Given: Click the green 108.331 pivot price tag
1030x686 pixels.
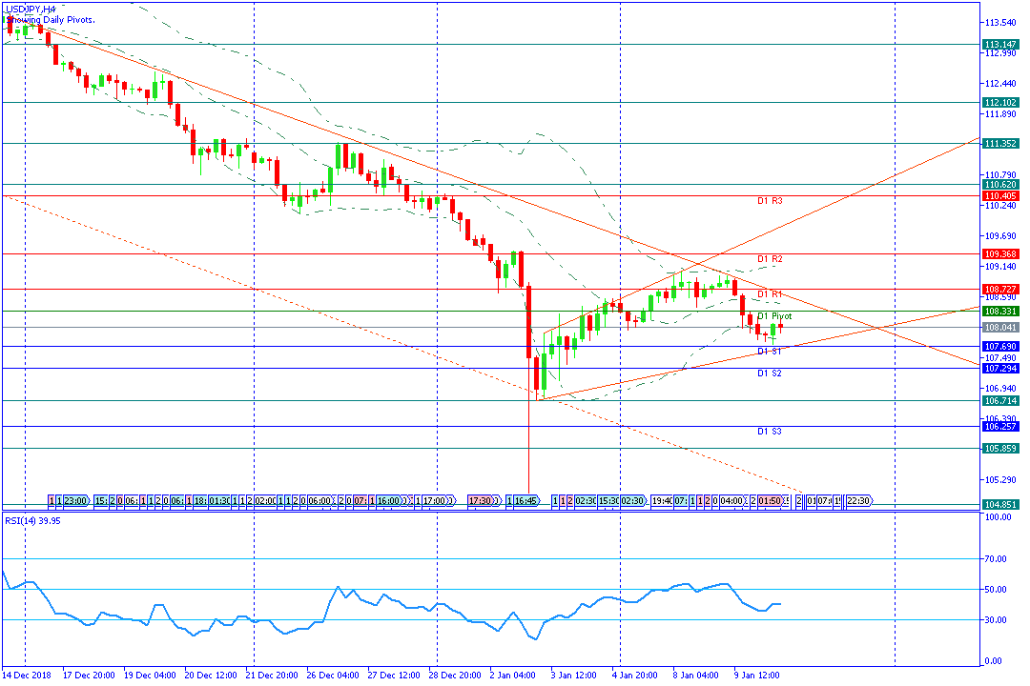Looking at the screenshot, I should coord(999,312).
